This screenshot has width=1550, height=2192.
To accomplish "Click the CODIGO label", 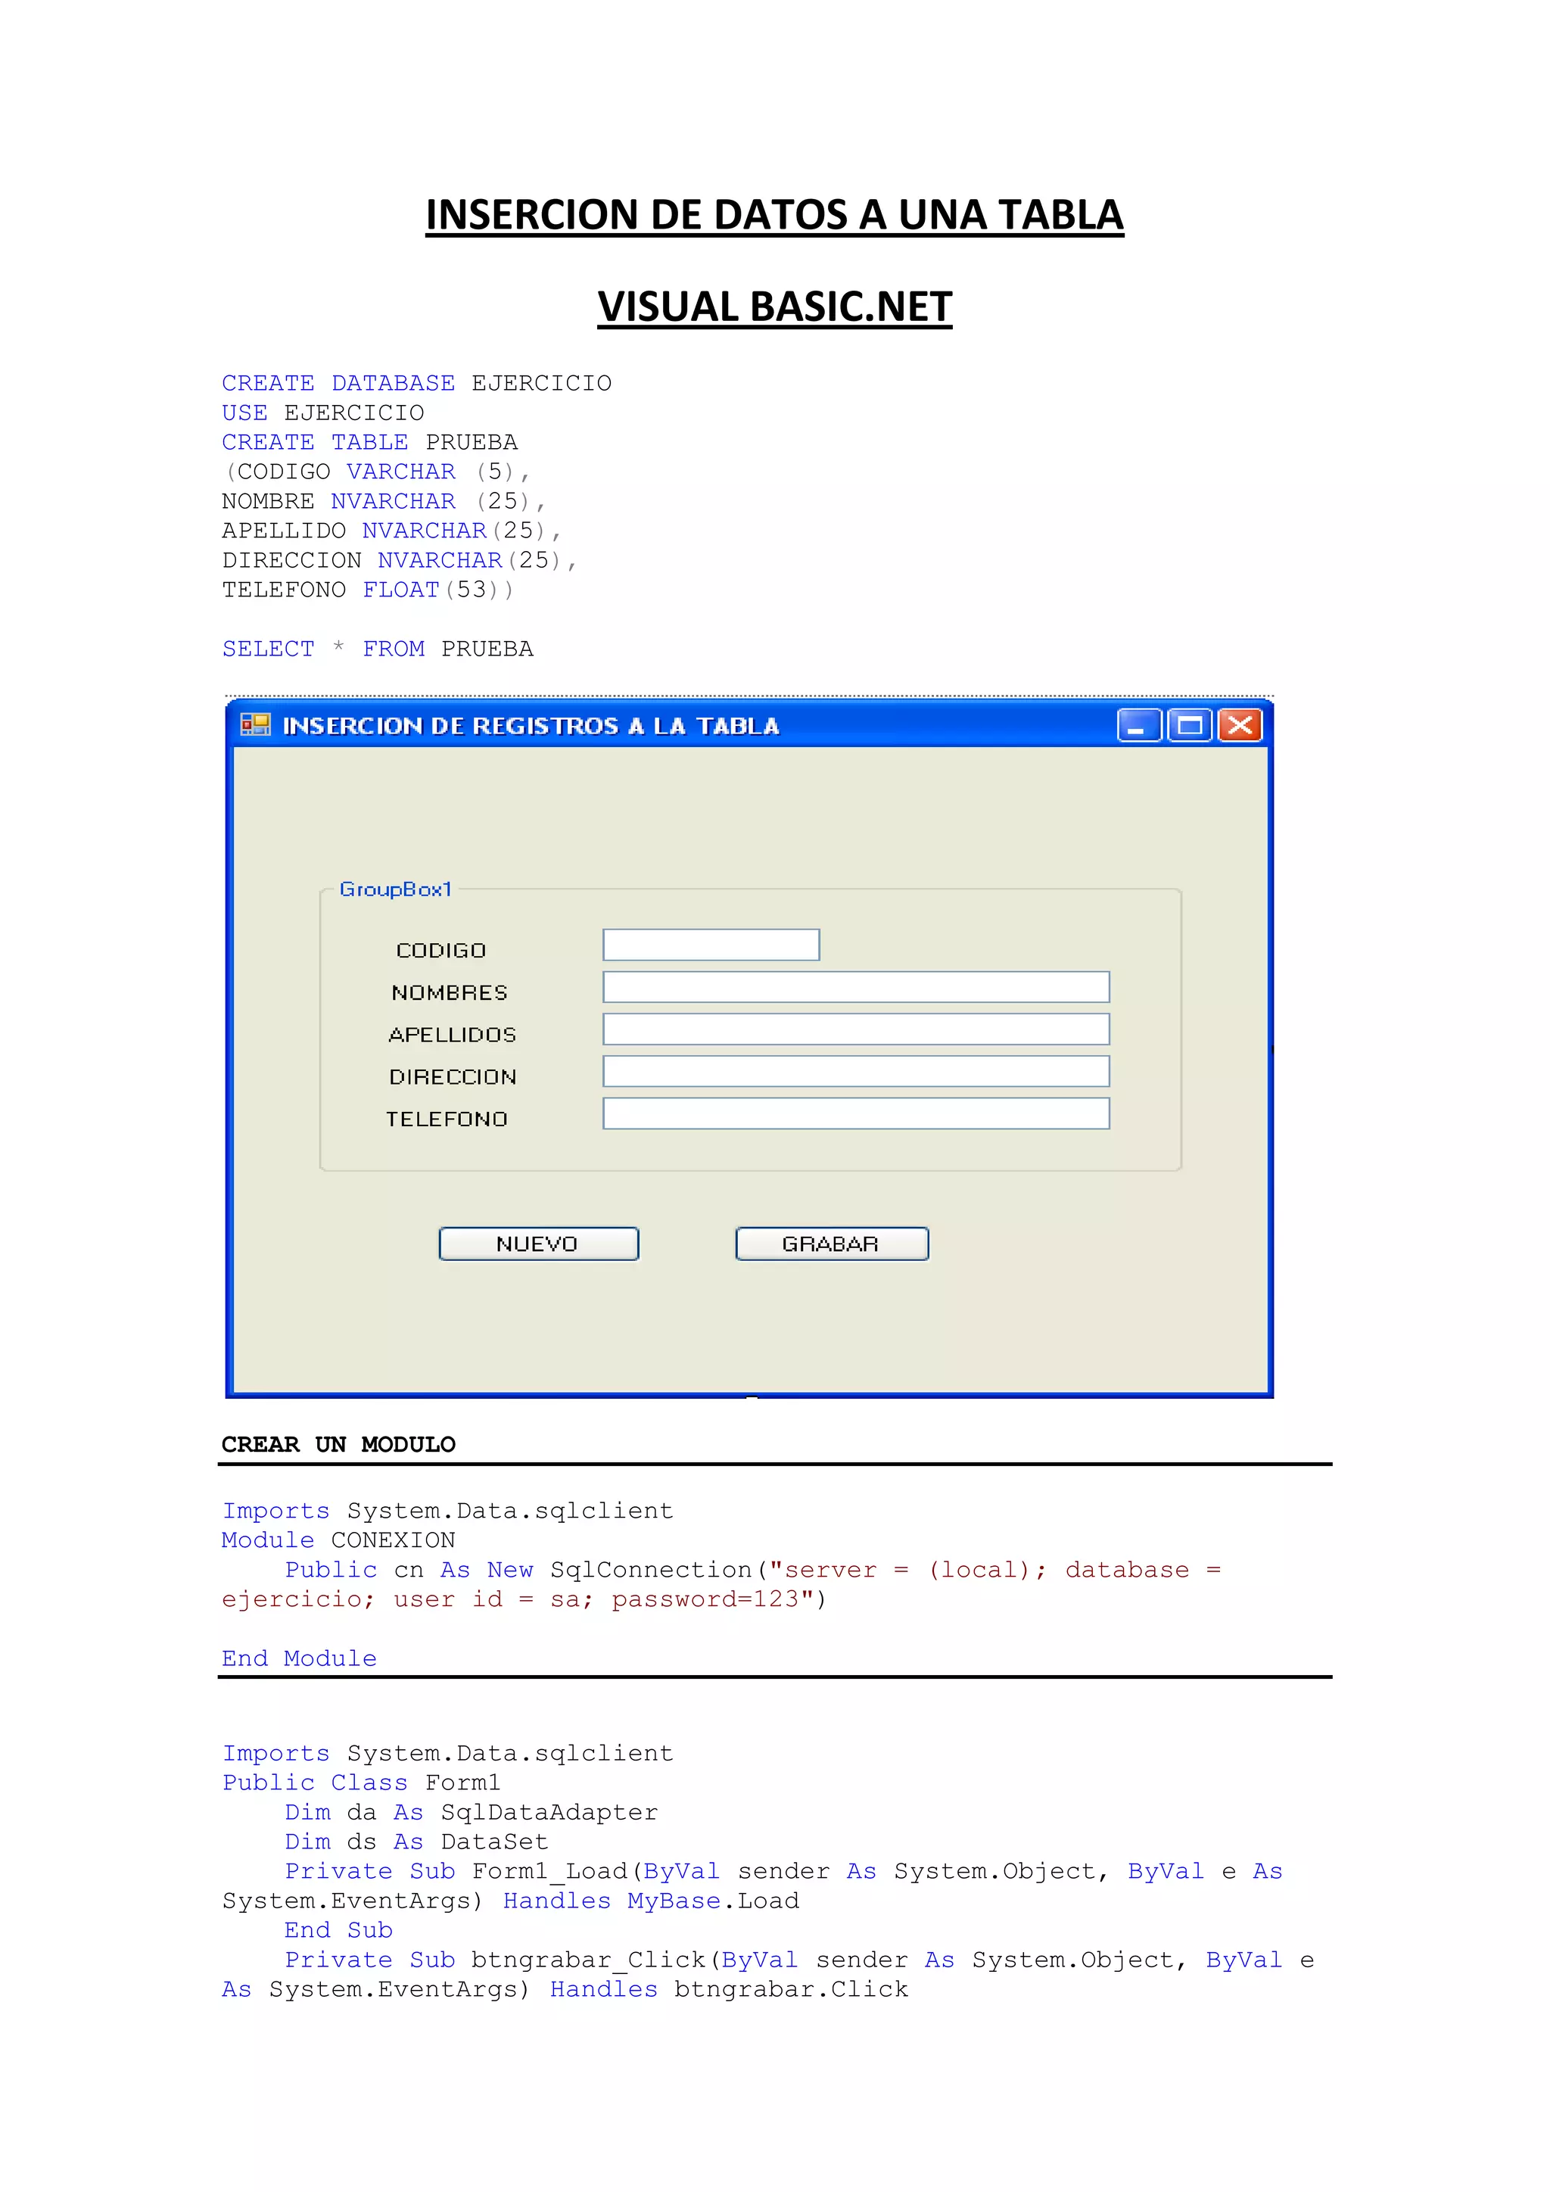I will click(x=441, y=951).
